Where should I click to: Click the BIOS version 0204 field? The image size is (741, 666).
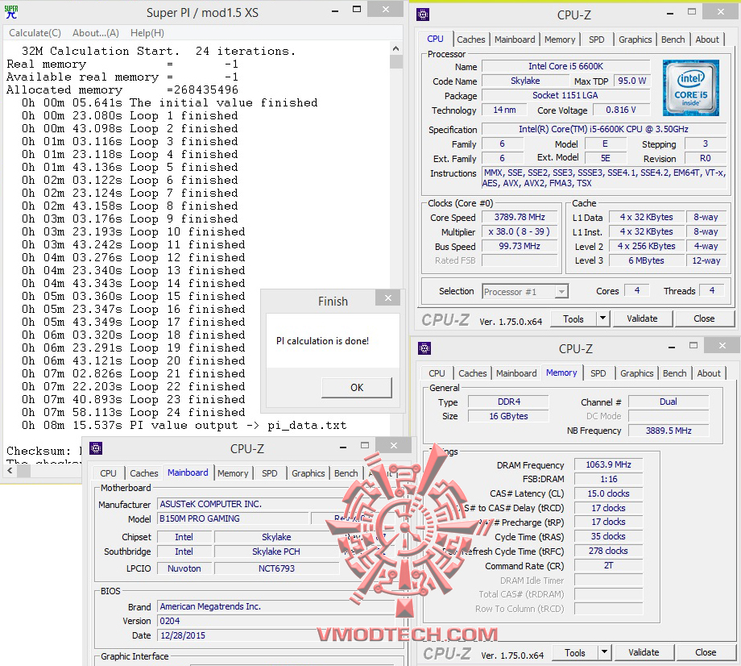[276, 621]
